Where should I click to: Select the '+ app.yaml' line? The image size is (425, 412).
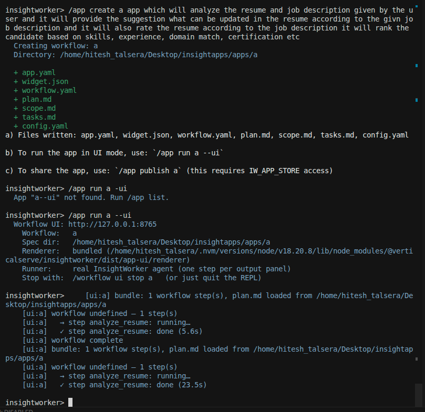pos(35,72)
